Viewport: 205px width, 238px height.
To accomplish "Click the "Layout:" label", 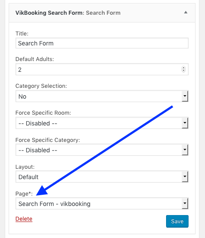I will click(x=25, y=167).
